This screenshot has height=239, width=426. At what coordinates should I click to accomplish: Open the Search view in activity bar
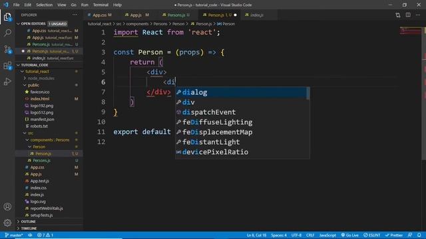[x=7, y=33]
